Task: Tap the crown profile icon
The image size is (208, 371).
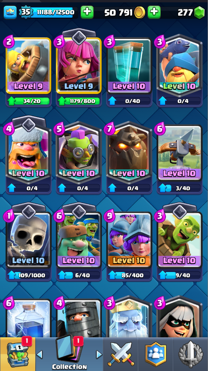Action: [x=10, y=12]
